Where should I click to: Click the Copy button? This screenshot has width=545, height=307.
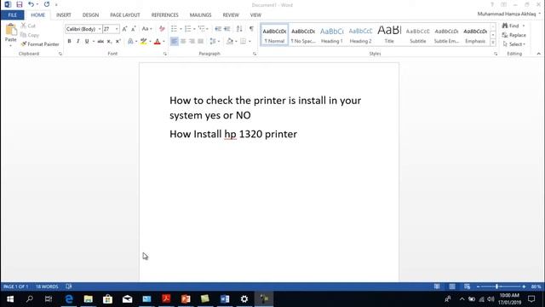click(30, 35)
